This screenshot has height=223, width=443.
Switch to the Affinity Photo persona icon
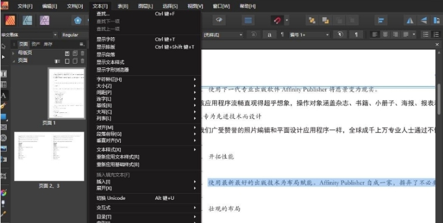(x=45, y=20)
